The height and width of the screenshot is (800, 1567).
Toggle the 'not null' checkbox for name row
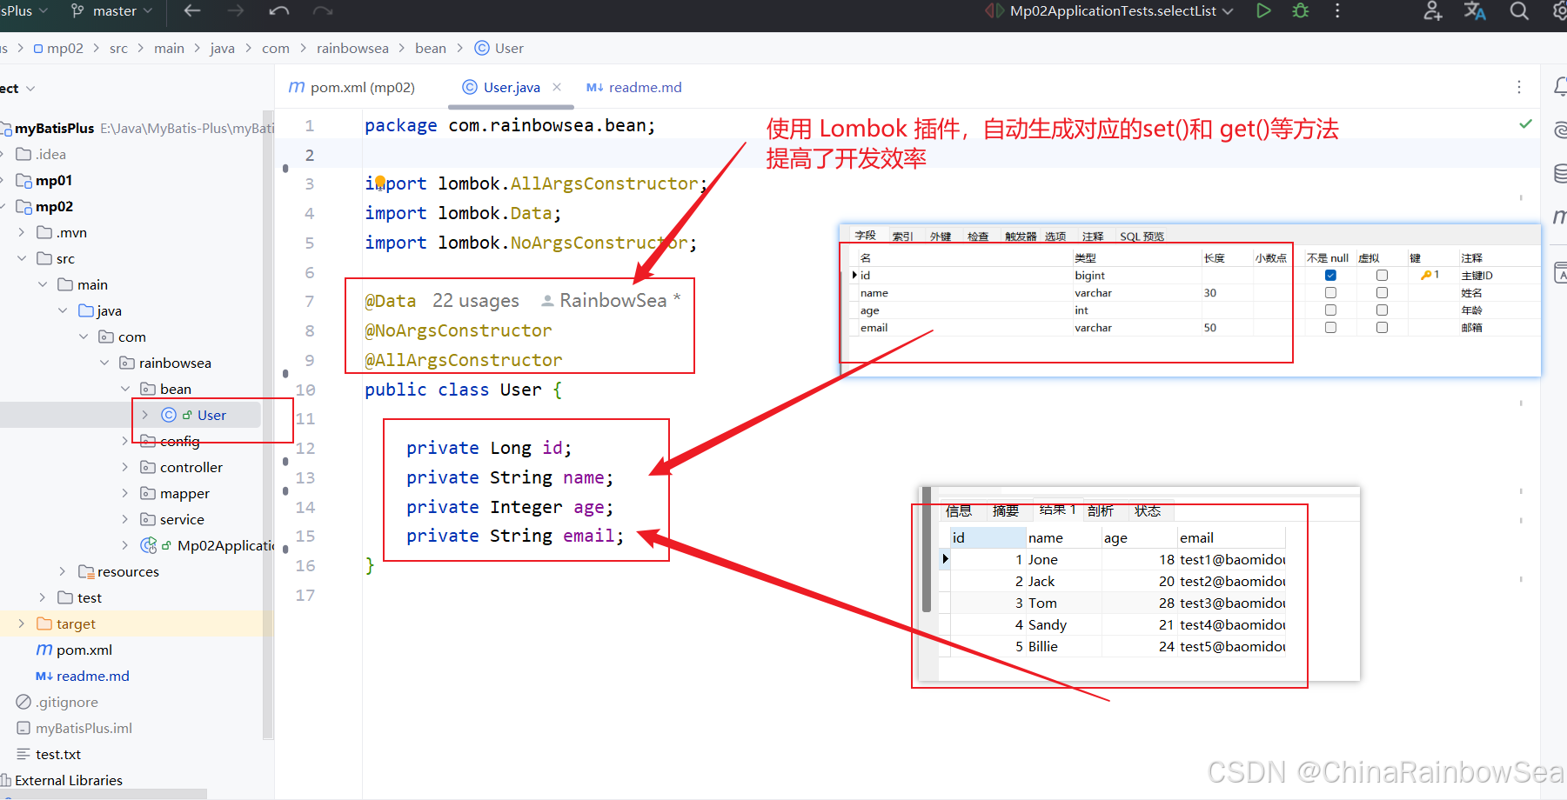(x=1330, y=293)
